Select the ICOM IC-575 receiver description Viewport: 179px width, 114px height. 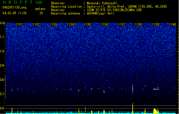coord(114,10)
